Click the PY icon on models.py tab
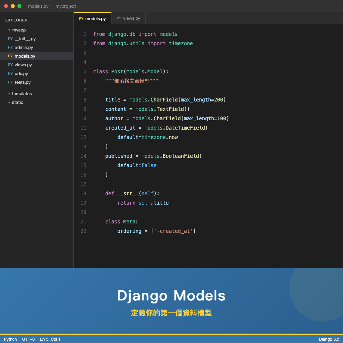Screen dimensions: 343x343 point(81,19)
